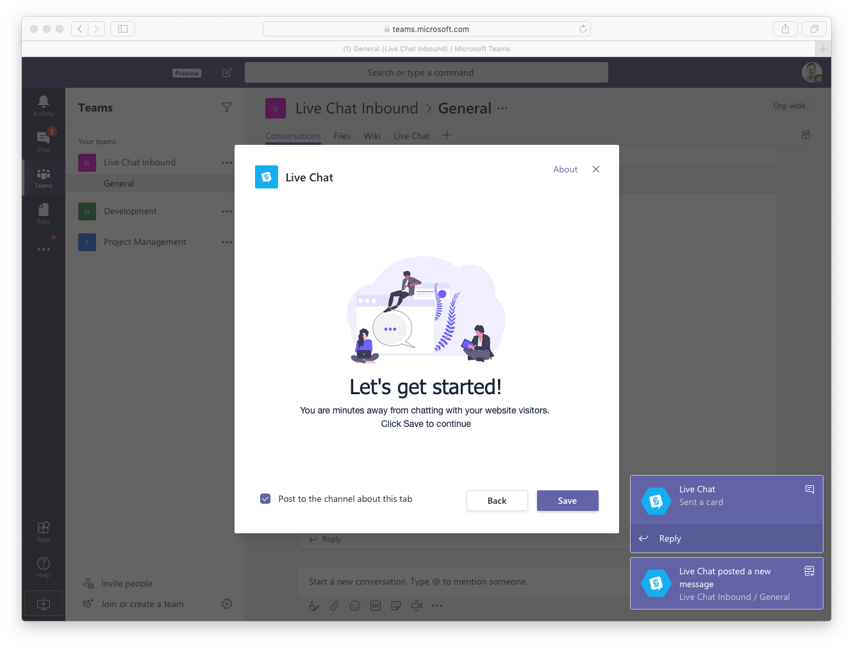The width and height of the screenshot is (853, 648).
Task: Click the filter teams funnel icon
Action: (x=227, y=107)
